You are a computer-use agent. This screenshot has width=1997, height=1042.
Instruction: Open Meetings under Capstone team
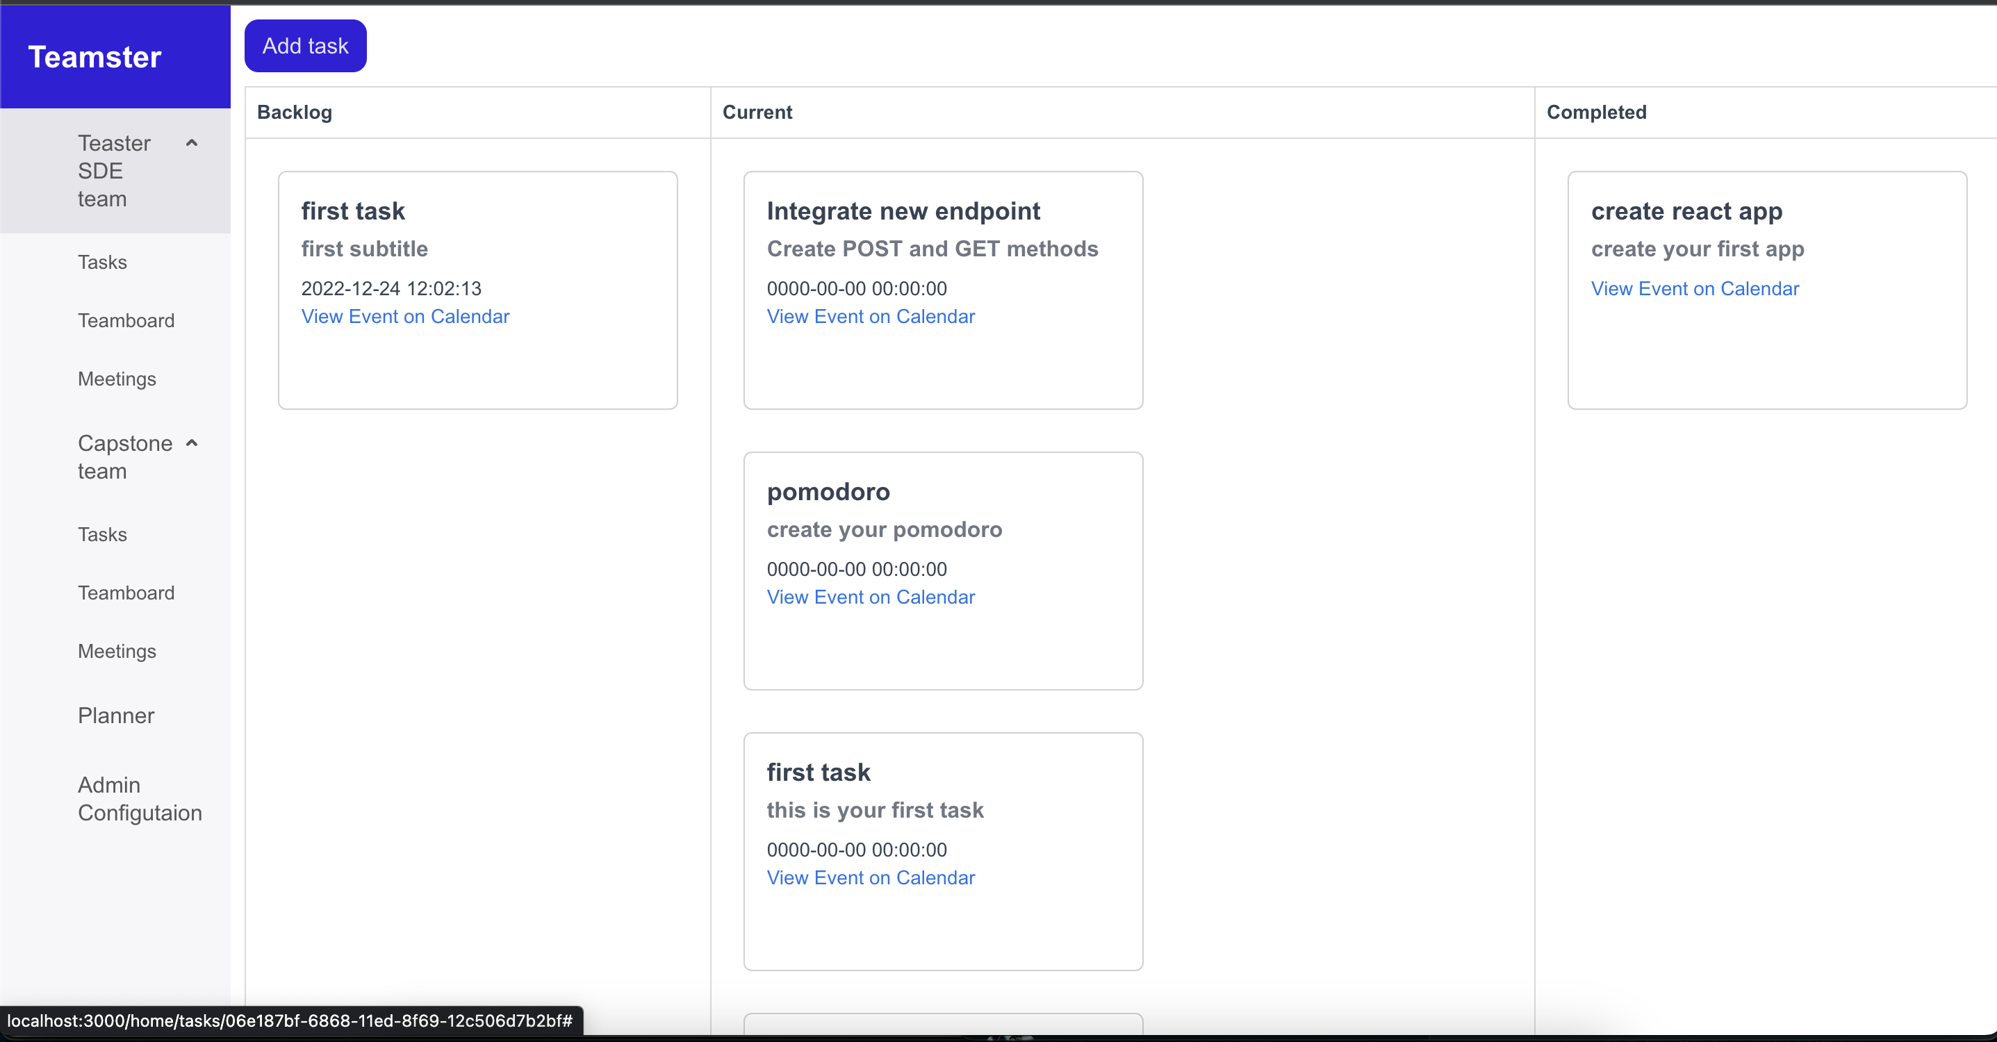click(x=117, y=652)
